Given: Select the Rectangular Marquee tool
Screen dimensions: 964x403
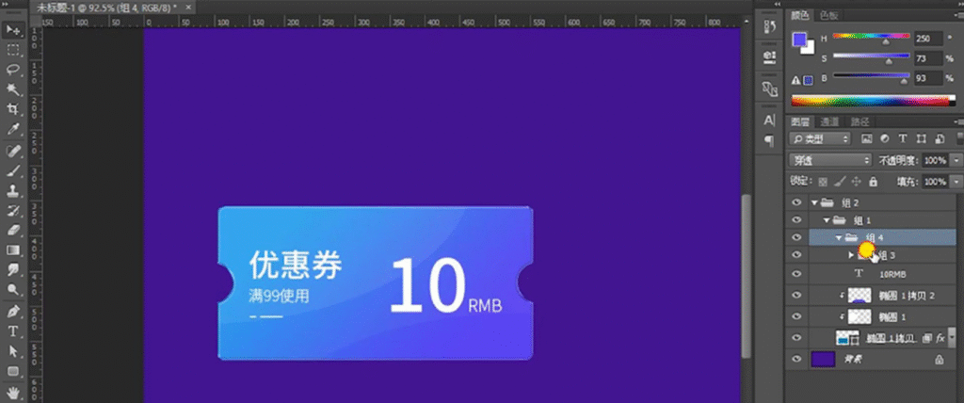Looking at the screenshot, I should 13,50.
